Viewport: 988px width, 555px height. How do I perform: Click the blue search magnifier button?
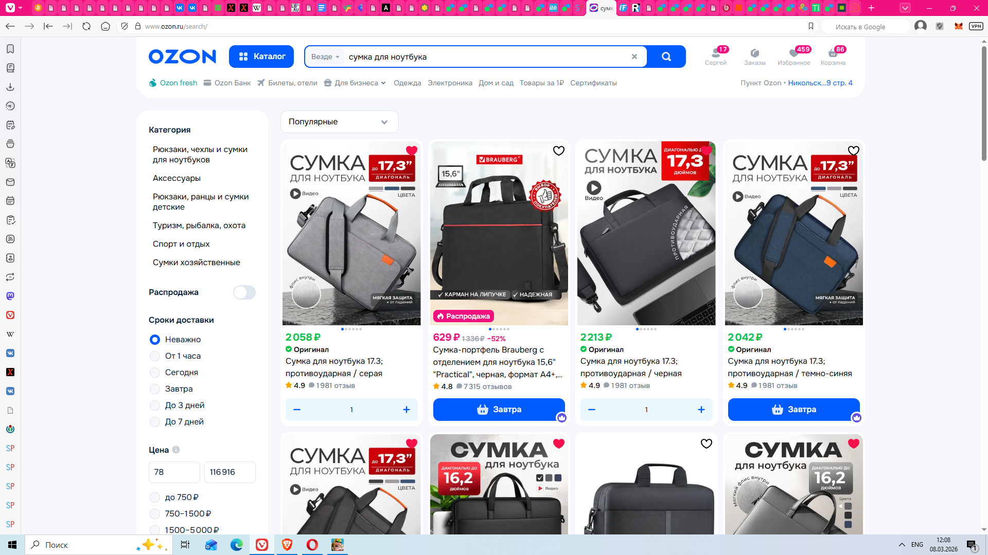pyautogui.click(x=666, y=57)
